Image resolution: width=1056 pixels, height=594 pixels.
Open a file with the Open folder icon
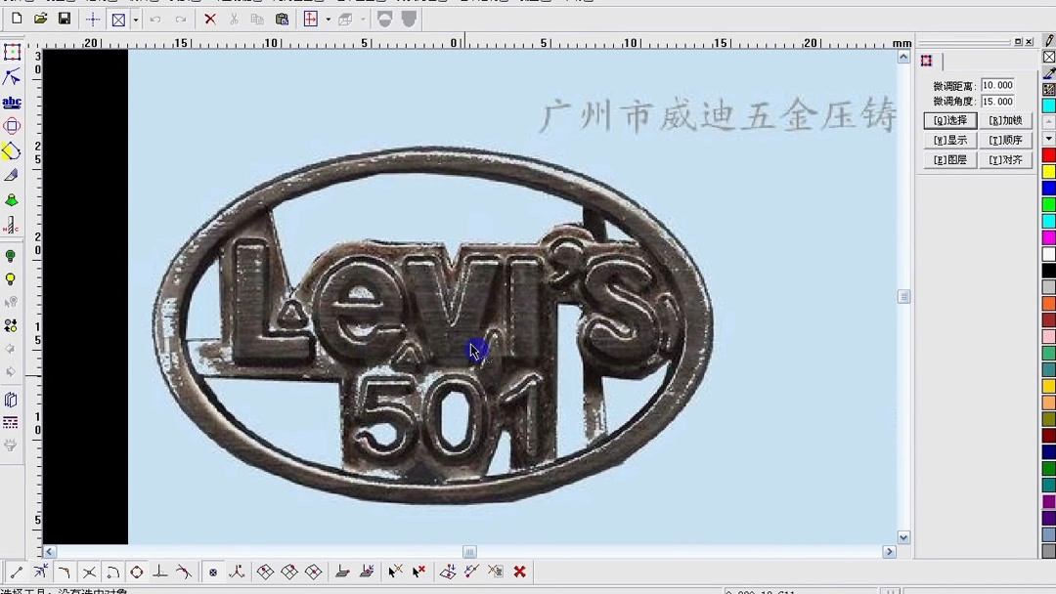pos(39,18)
